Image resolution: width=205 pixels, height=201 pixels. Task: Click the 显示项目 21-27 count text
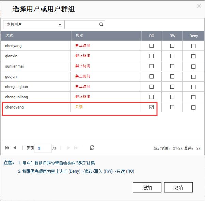177,148
